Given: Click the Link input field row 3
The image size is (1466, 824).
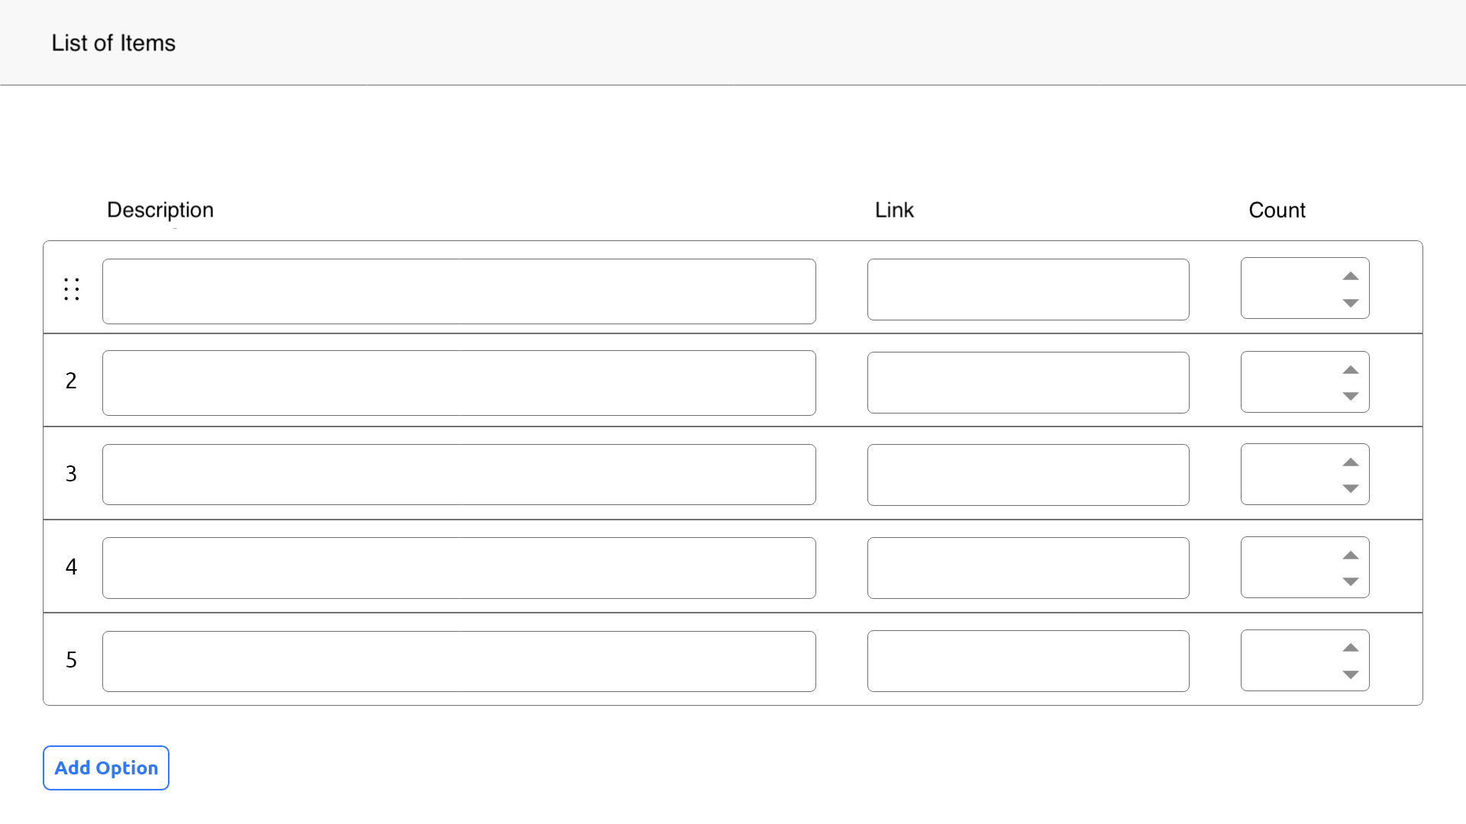Looking at the screenshot, I should tap(1027, 475).
